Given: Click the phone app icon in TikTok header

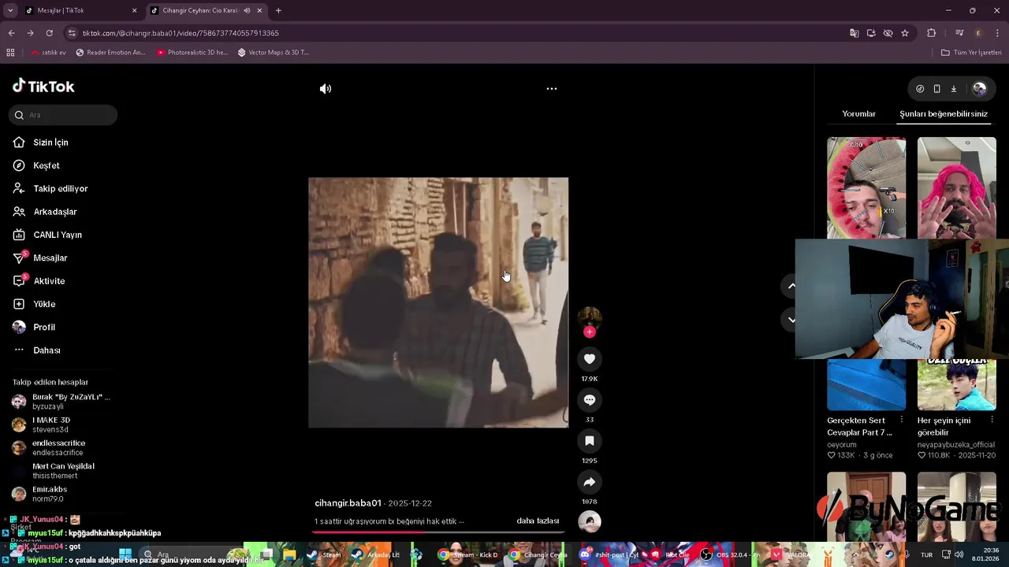Looking at the screenshot, I should click(936, 89).
